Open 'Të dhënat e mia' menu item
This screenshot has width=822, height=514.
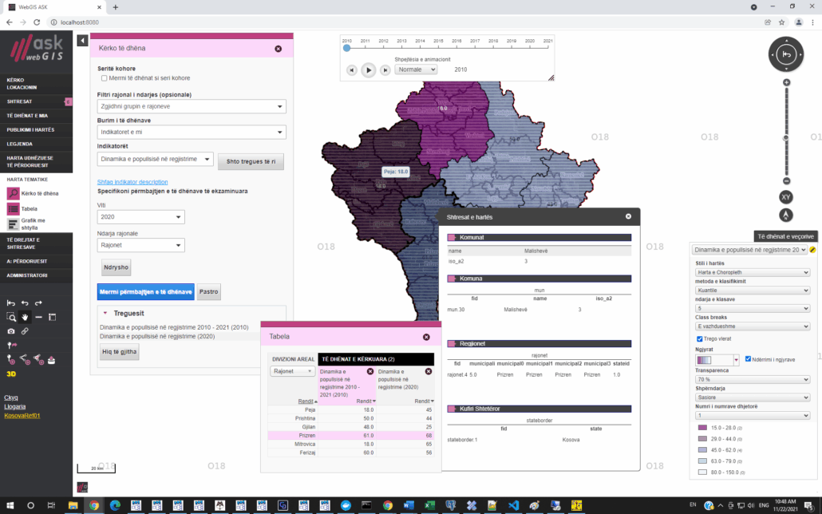(27, 115)
